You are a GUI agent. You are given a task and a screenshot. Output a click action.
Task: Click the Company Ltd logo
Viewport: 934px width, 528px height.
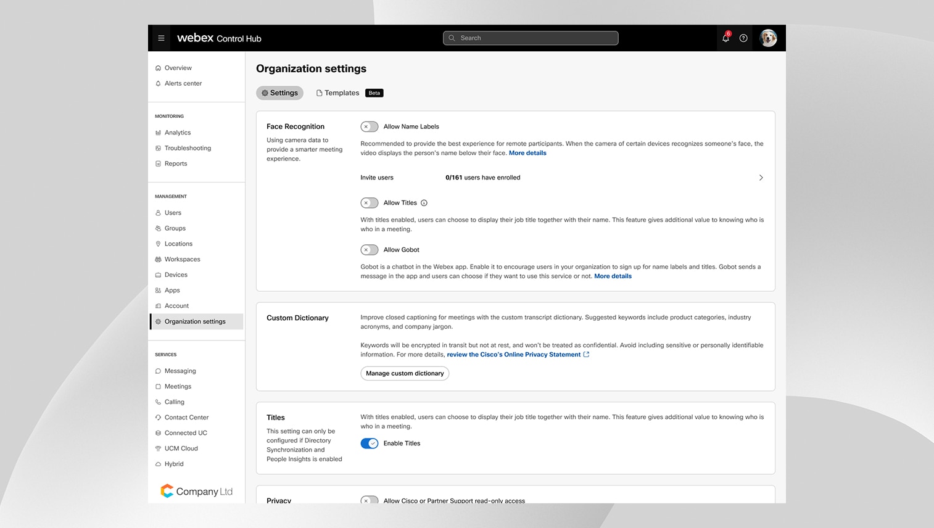tap(196, 491)
